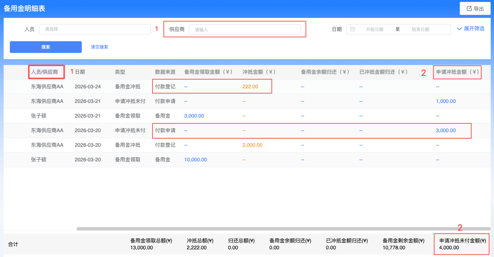
Task: Open the 3,000.00 备用金领取 amount
Action: [194, 116]
